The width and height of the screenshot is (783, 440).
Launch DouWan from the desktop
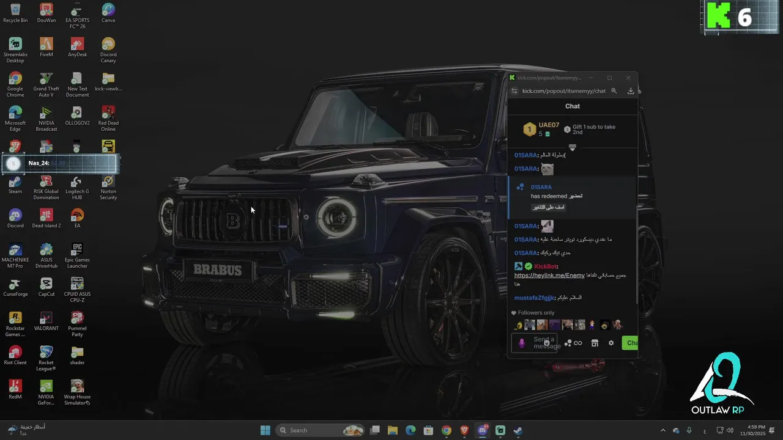(46, 13)
